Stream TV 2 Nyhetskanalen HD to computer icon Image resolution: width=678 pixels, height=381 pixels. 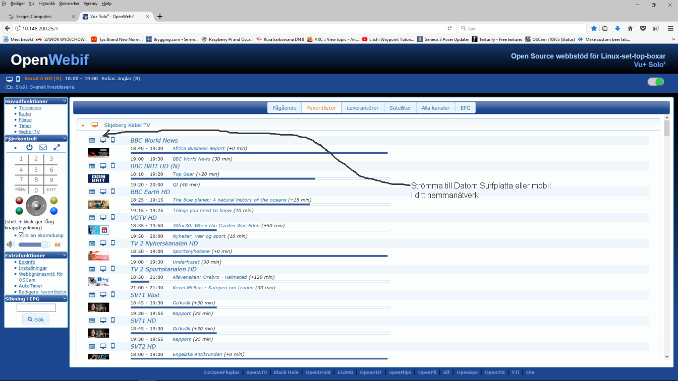103,243
